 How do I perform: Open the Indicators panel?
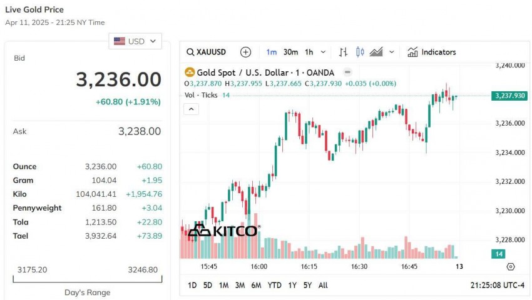tap(432, 52)
